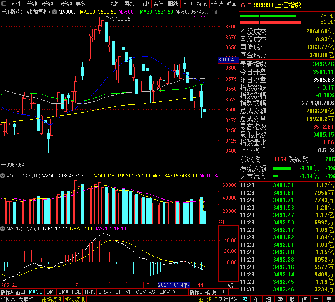Open the 关联报价 related quotes tab
The width and height of the screenshot is (335, 302).
pyautogui.click(x=28, y=299)
